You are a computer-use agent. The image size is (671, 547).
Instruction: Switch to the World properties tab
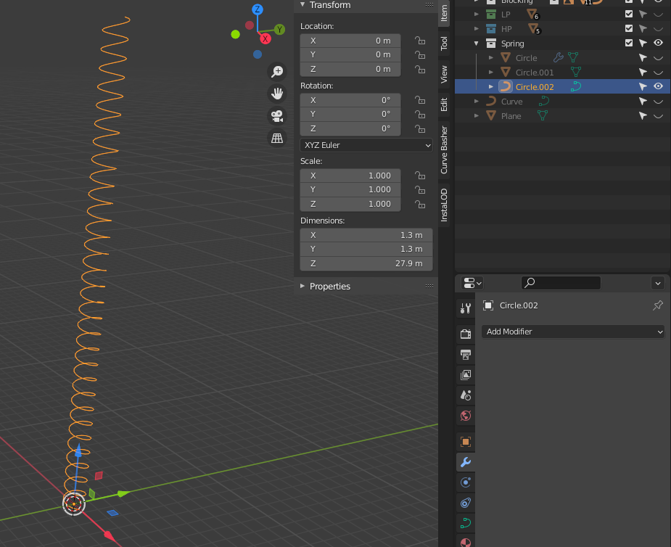[465, 416]
